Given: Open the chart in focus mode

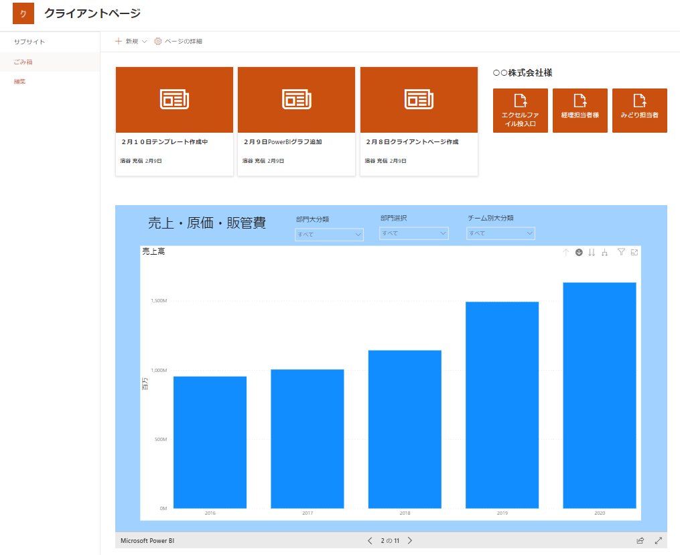Looking at the screenshot, I should click(x=634, y=252).
